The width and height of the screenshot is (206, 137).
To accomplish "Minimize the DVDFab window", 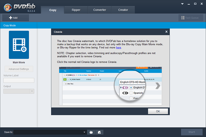I will click(x=189, y=4).
